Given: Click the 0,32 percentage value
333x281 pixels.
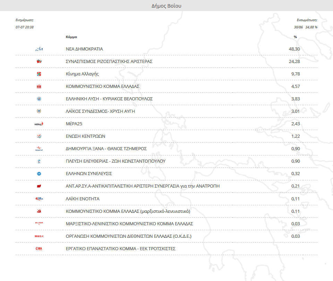Looking at the screenshot, I should (x=296, y=174).
